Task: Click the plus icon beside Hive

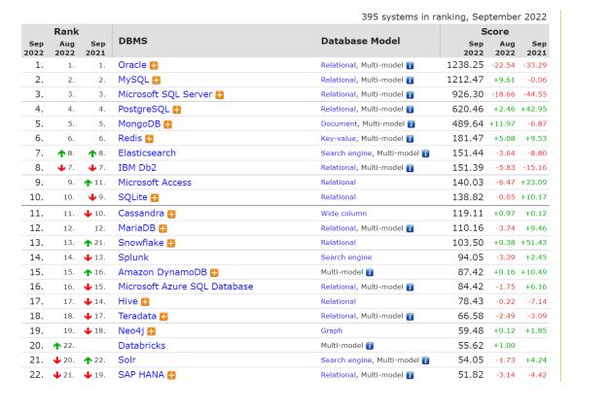Action: [145, 302]
